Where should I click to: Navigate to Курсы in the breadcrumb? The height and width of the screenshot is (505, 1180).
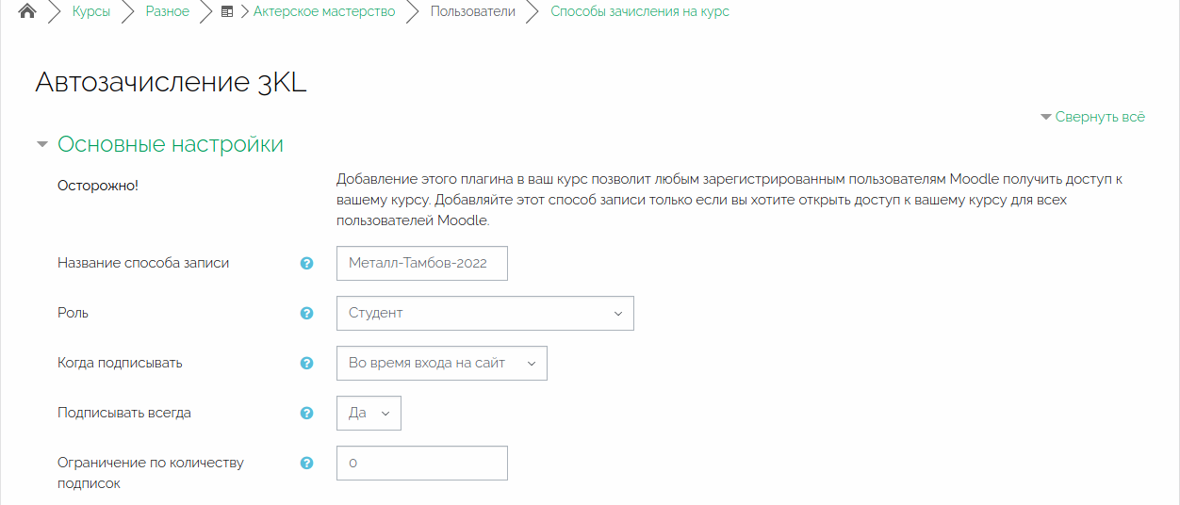(91, 12)
